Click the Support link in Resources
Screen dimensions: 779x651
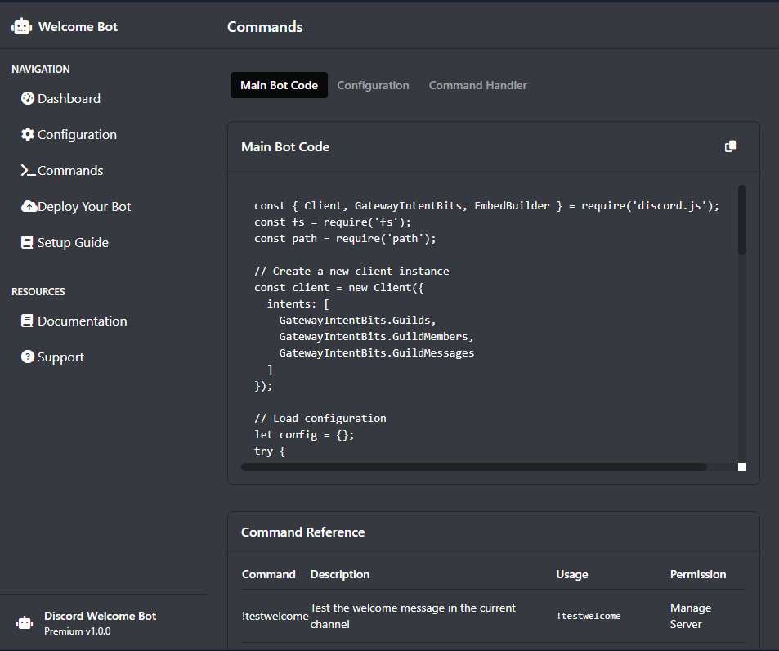point(60,357)
